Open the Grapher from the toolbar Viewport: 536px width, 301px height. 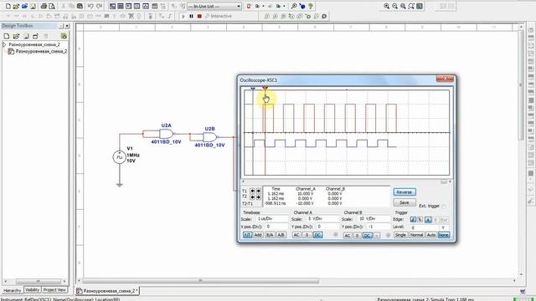[146, 6]
